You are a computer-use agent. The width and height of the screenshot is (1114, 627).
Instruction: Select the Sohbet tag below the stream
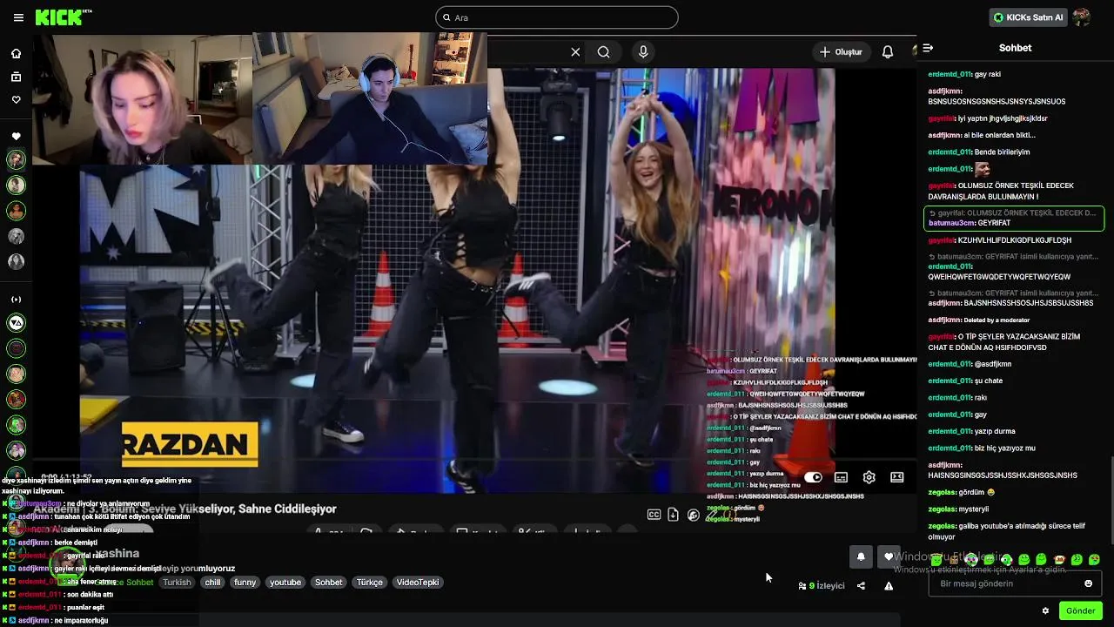click(x=329, y=583)
